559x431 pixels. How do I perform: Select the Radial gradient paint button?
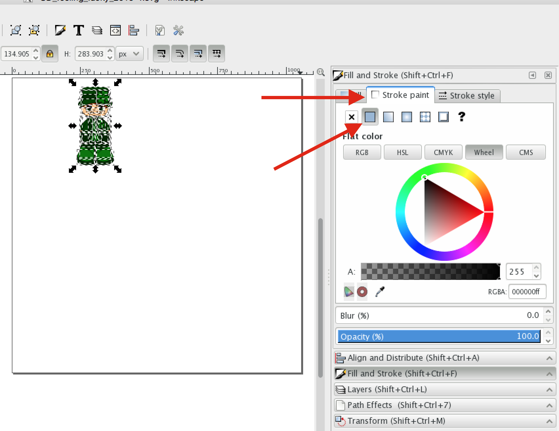(x=407, y=117)
